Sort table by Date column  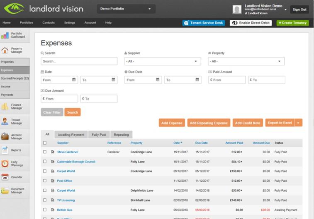click(178, 143)
